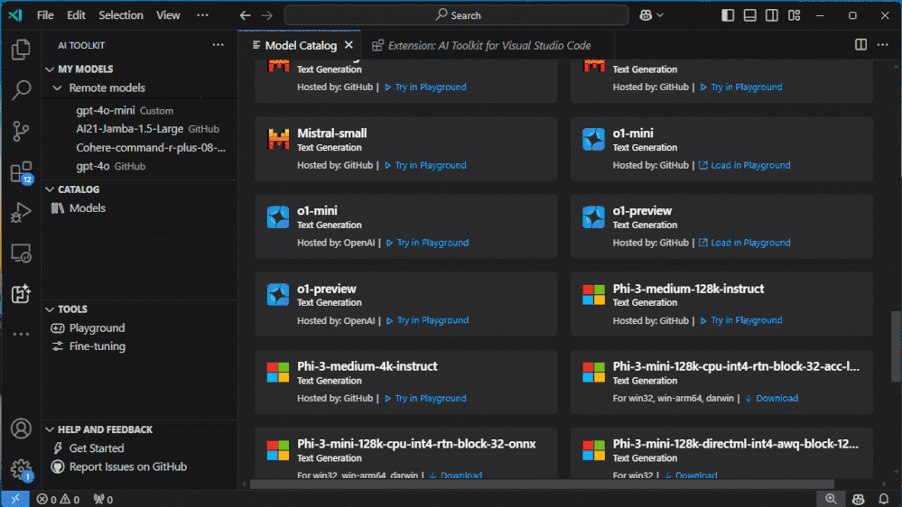This screenshot has width=902, height=507.
Task: Select the AI Toolkit activity bar icon
Action: [x=20, y=293]
